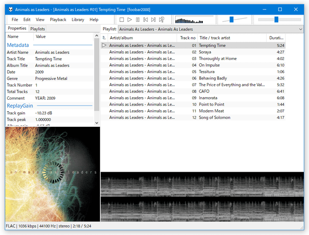Click the foobar2000 app icon in title bar
309x235 pixels.
[x=11, y=9]
